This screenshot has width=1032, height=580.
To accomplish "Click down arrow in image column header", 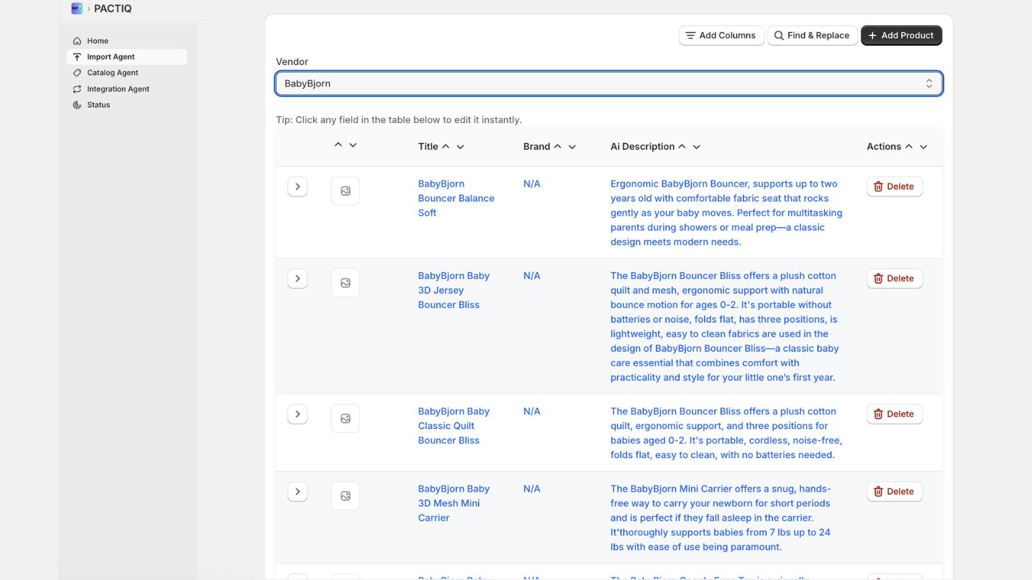I will 353,145.
